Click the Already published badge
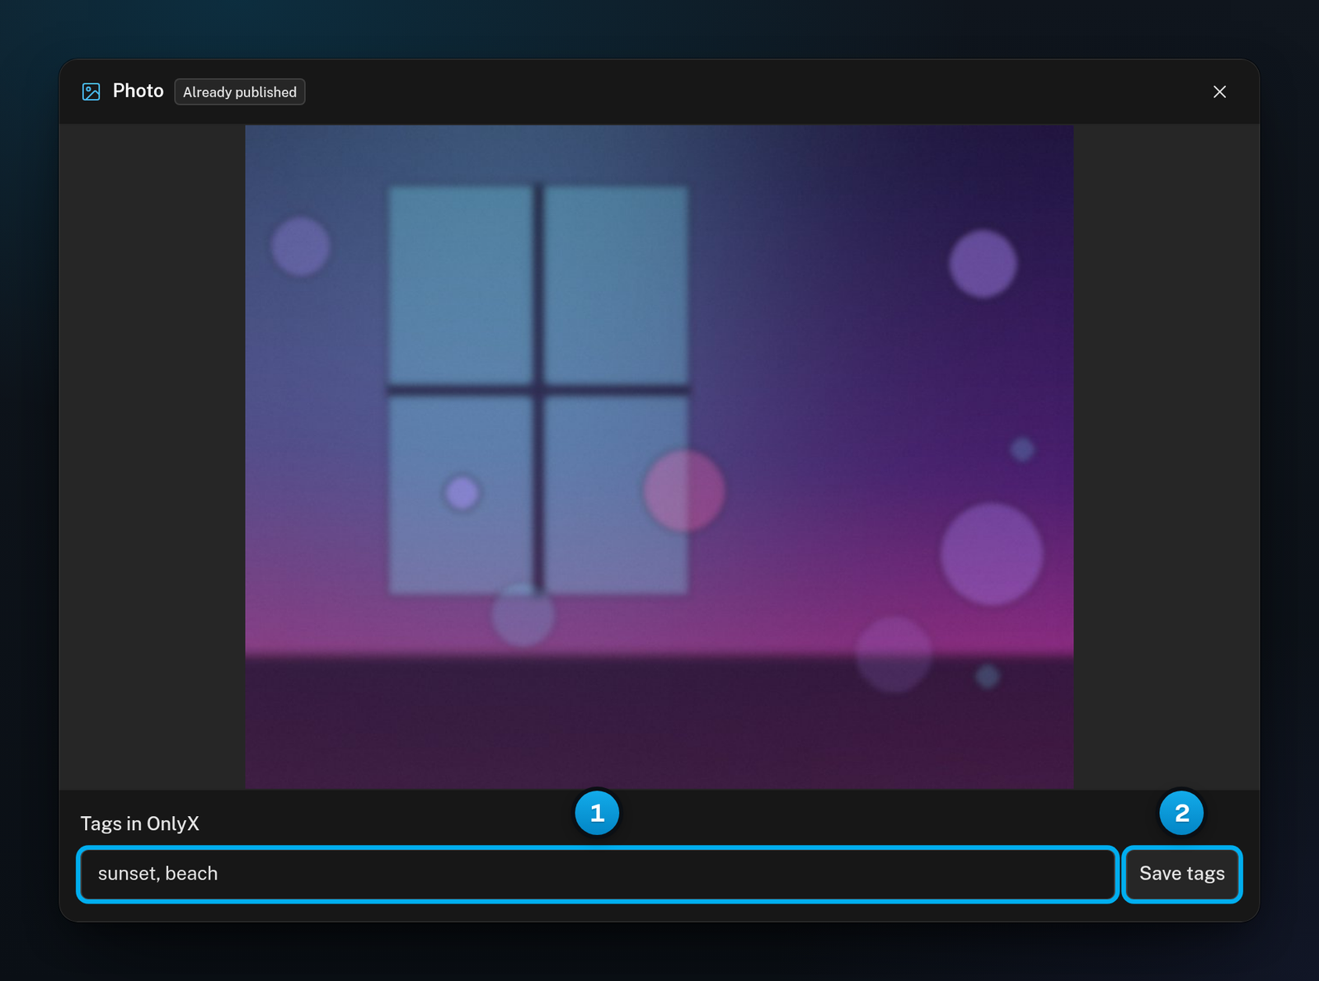The width and height of the screenshot is (1319, 981). click(240, 92)
